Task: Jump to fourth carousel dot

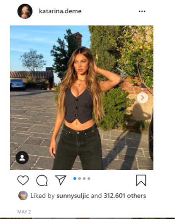Action: [x=89, y=178]
